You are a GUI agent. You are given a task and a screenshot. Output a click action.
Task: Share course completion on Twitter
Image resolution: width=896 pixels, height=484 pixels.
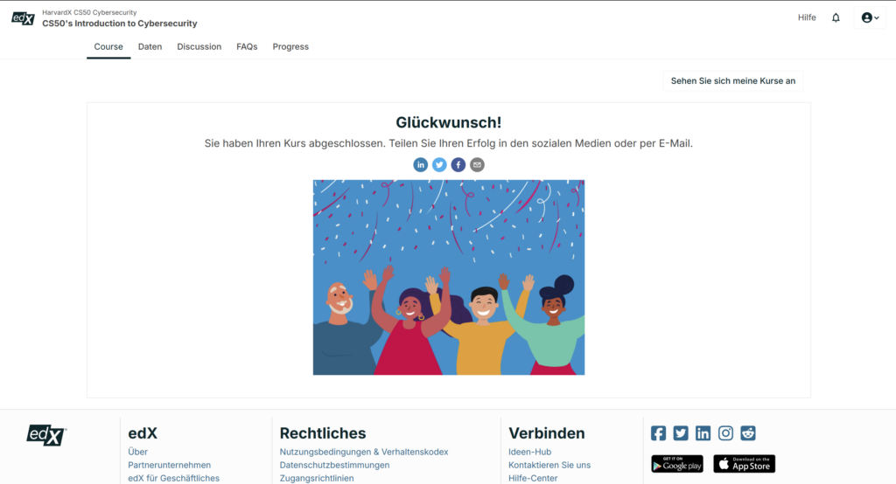click(x=439, y=165)
